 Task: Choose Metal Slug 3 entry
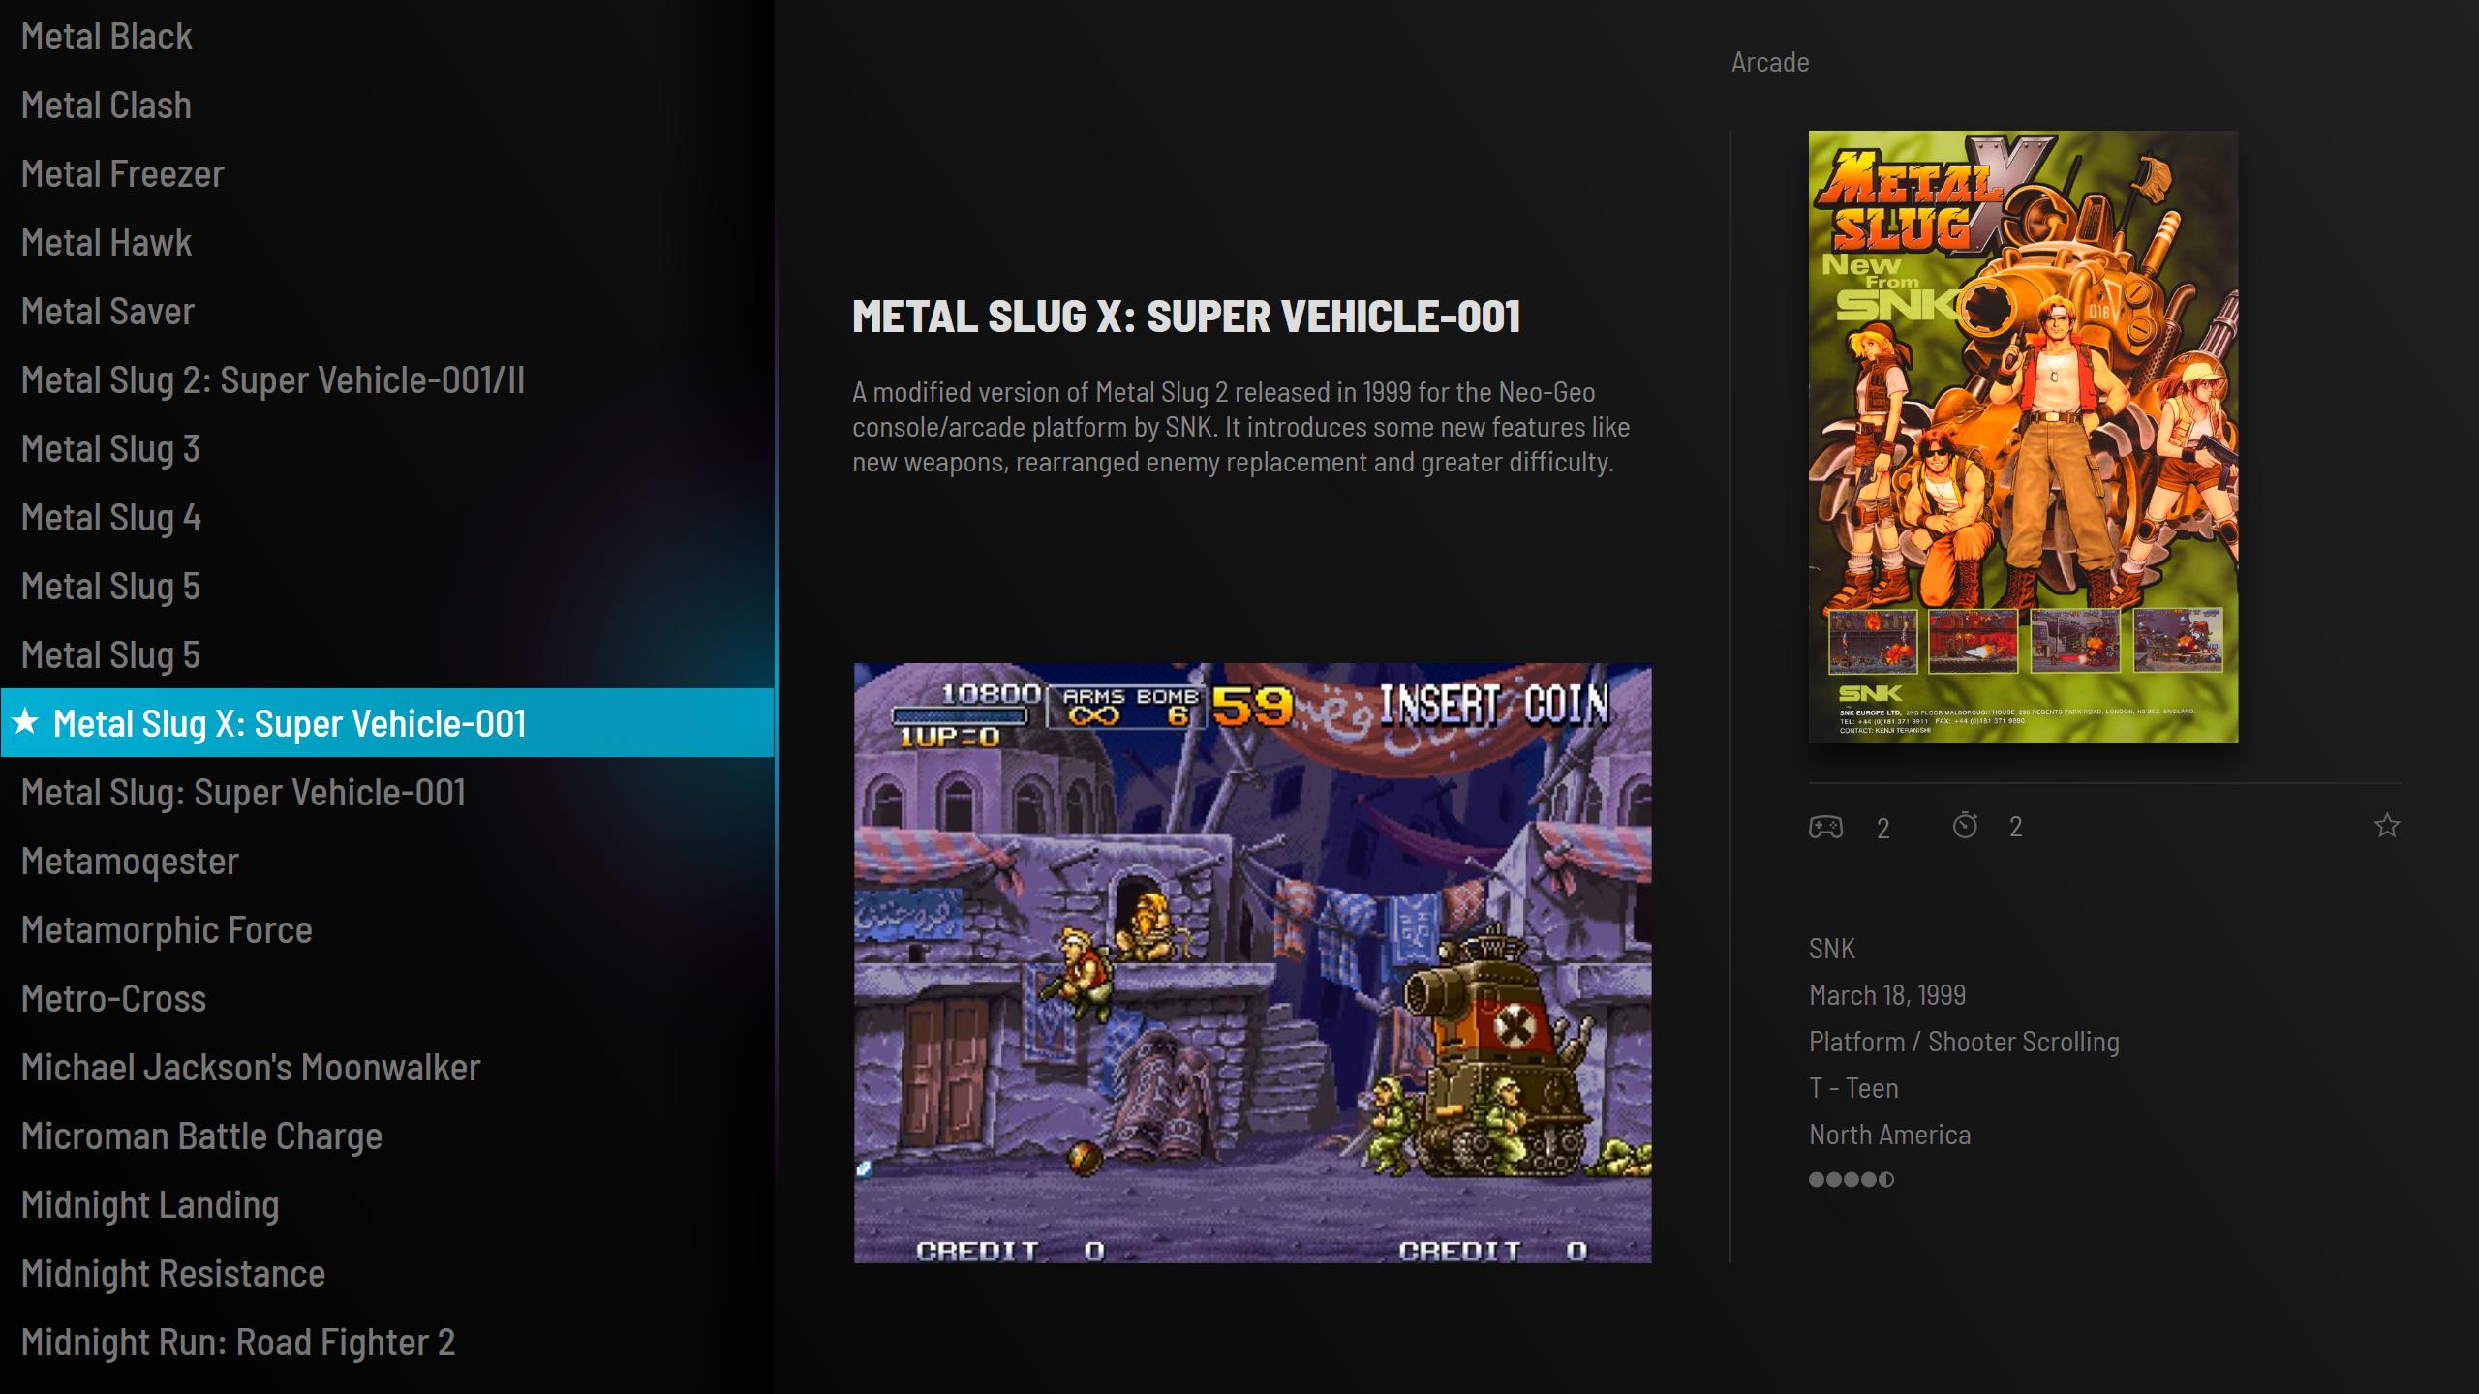[x=387, y=449]
